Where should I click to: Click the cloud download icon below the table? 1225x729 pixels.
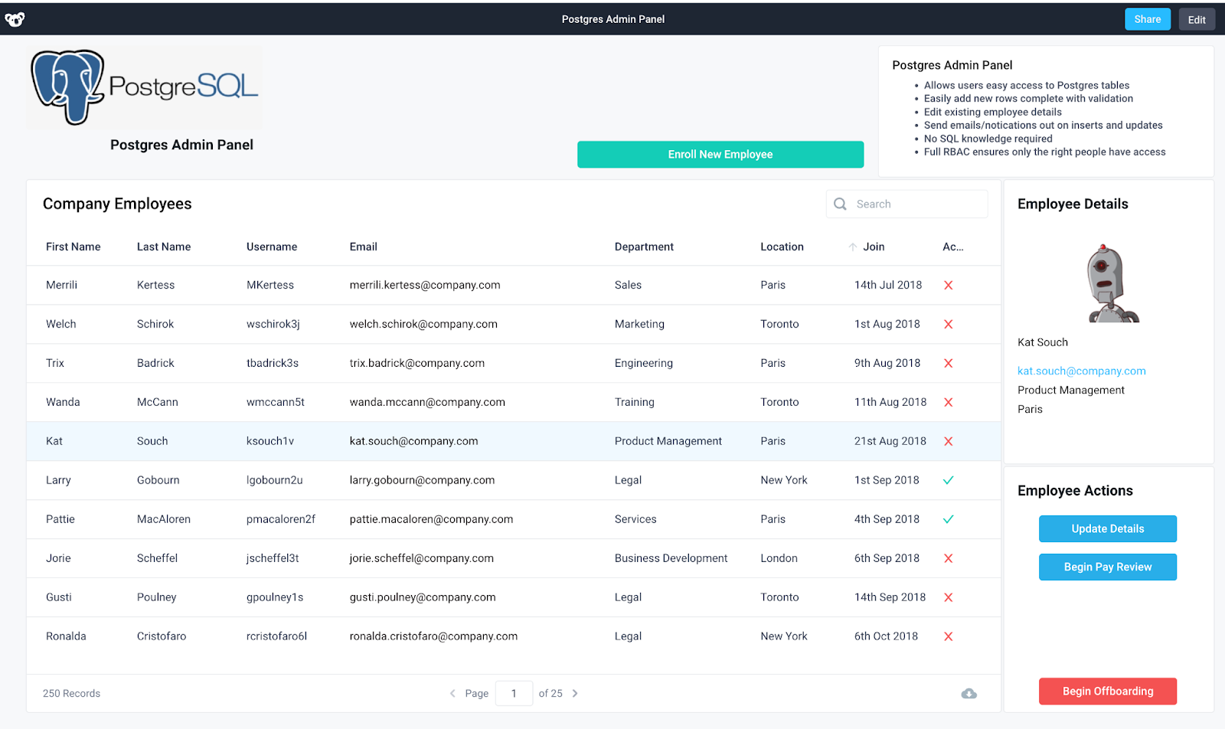pos(969,693)
